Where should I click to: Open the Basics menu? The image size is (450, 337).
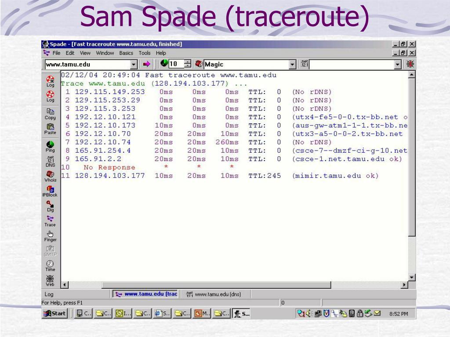point(126,53)
